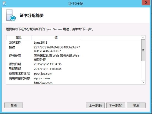Image resolution: width=152 pixels, height=114 pixels.
Task: Click the vertical scrollbar thumb
Action: 143,50
